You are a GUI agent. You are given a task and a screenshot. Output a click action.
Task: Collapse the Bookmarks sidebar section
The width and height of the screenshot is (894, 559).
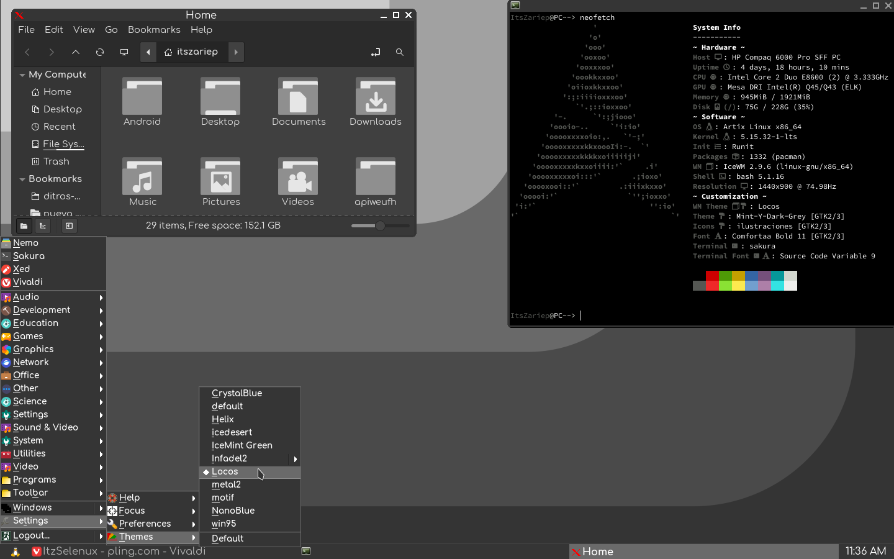[22, 180]
